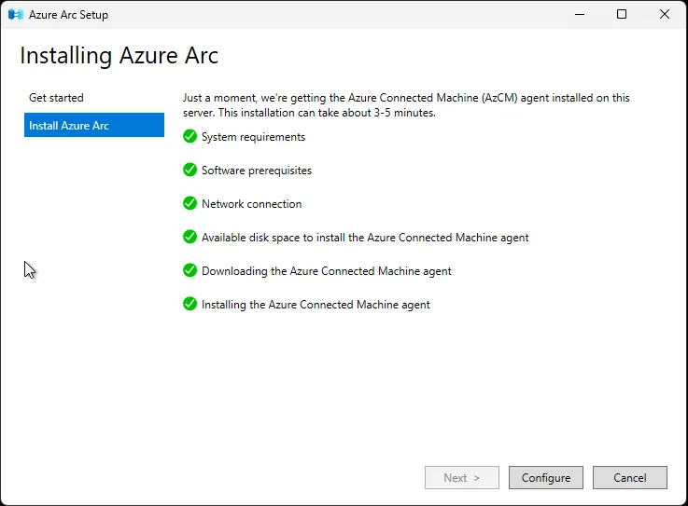Click the Configure button
The height and width of the screenshot is (506, 688).
(546, 477)
